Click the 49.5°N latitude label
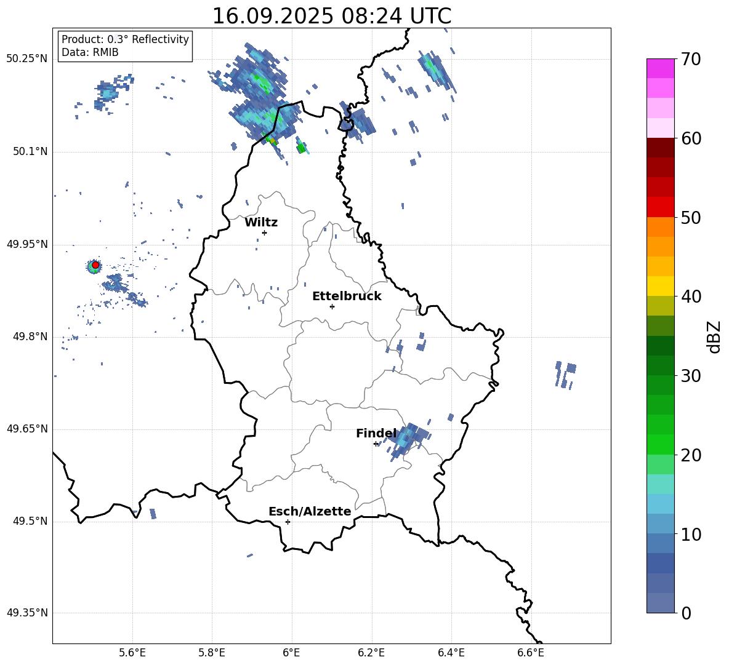 point(30,521)
